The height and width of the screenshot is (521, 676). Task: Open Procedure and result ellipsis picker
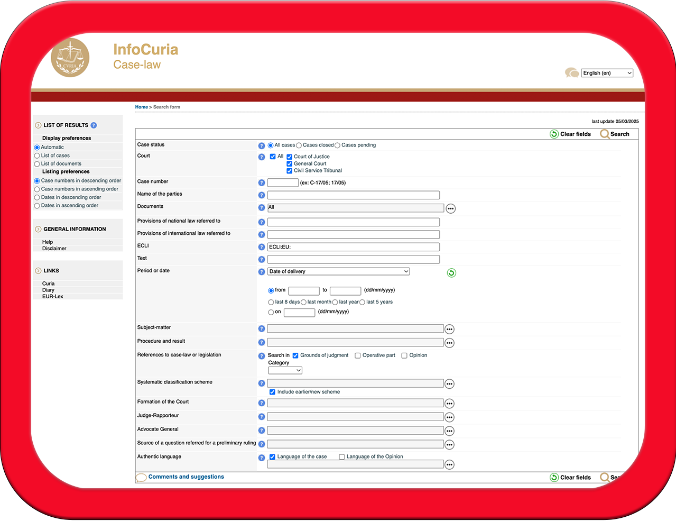[449, 343]
